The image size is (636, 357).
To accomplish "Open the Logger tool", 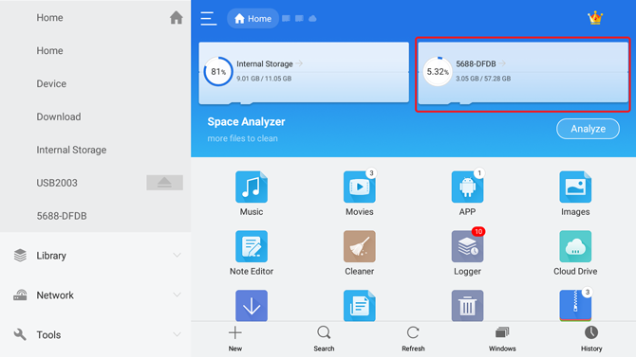I will click(467, 246).
